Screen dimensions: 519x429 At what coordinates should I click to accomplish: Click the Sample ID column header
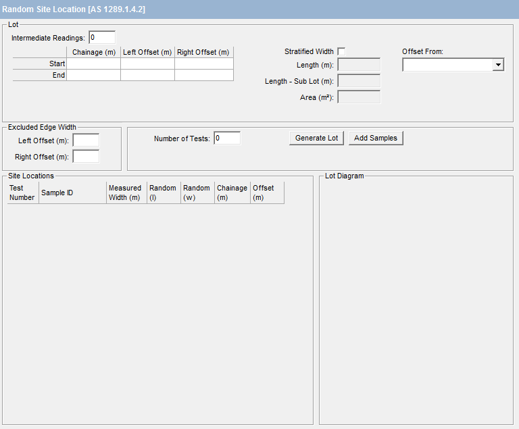[x=72, y=193]
